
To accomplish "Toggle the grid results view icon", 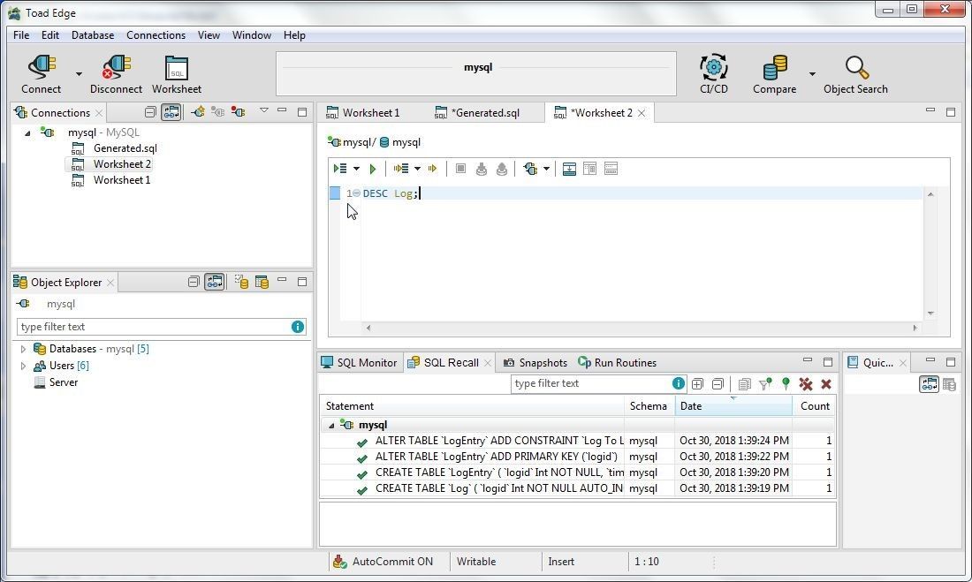I will click(x=589, y=169).
